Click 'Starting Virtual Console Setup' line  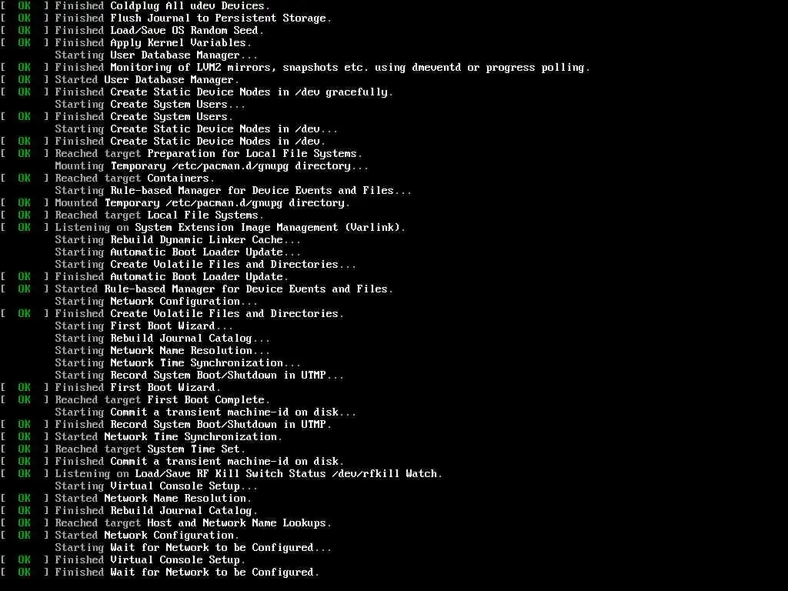click(156, 486)
